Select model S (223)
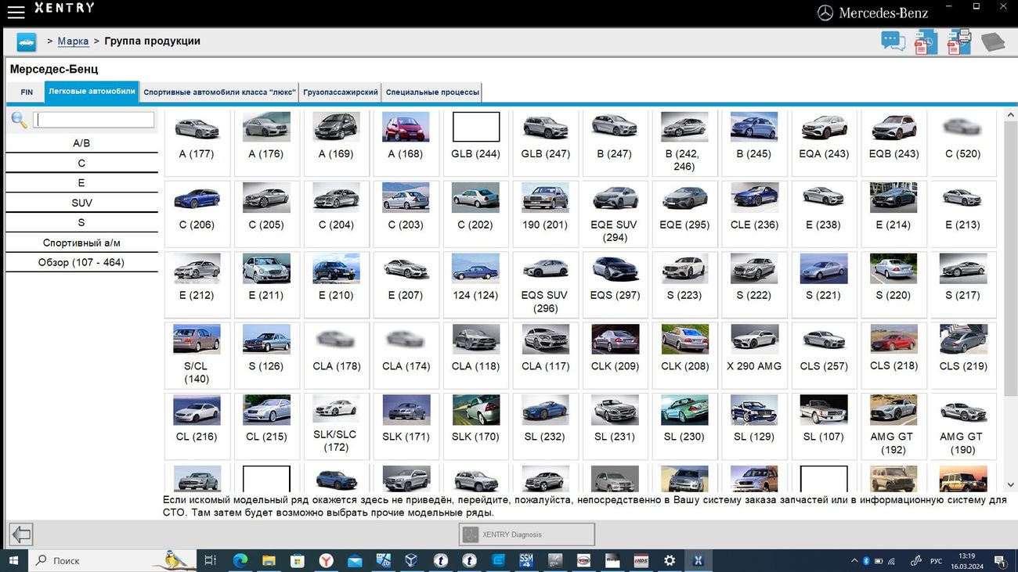 coord(684,284)
